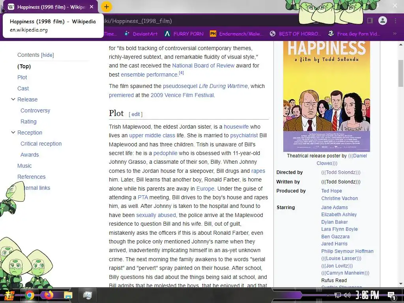Follow citation reference [4]
The height and width of the screenshot is (303, 404).
[181, 73]
